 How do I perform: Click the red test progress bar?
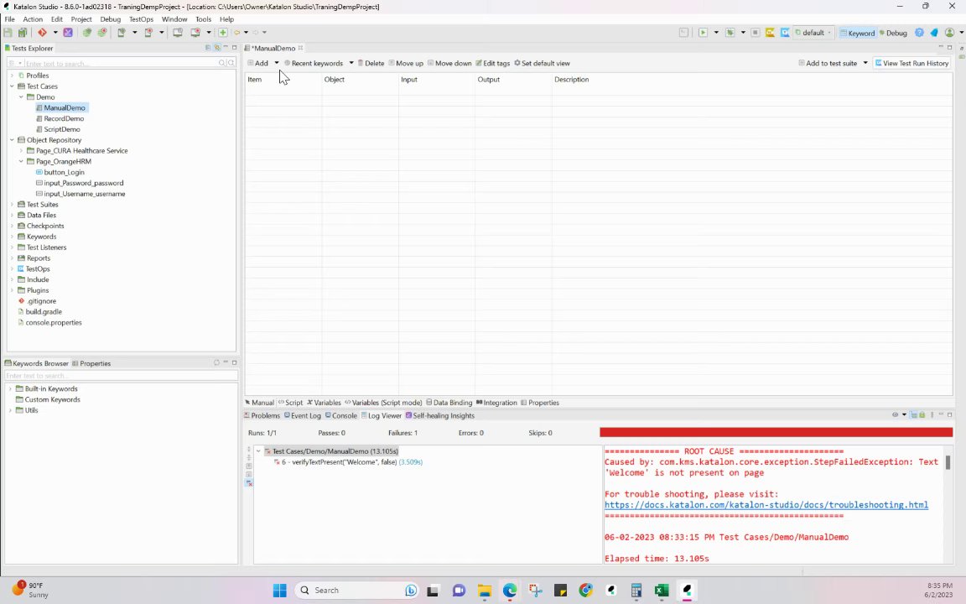776,433
